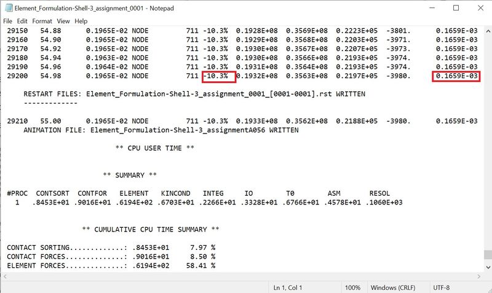492x293 pixels.
Task: Minimize the Notepad window
Action: (x=429, y=8)
